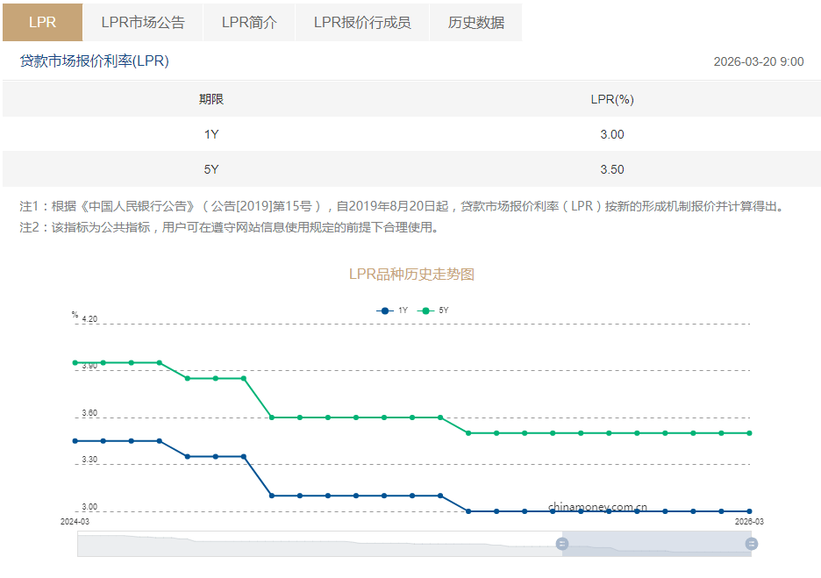Switch to the LPR简介 tab
This screenshot has height=578, width=821.
point(249,22)
